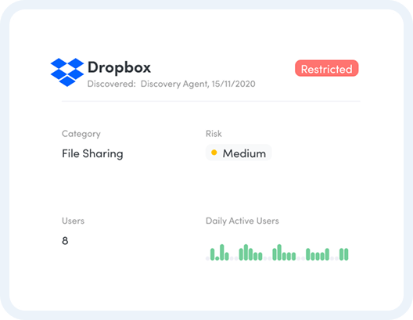Click the discovery date 15/11/2020

pos(233,84)
